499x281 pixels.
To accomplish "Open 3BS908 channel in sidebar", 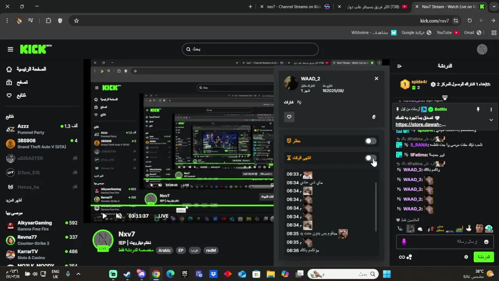I will click(42, 144).
